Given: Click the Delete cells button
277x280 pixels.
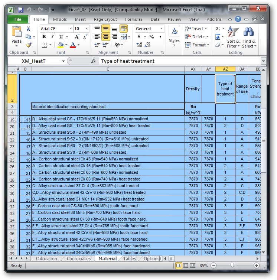Looking at the screenshot, I should (197, 37).
